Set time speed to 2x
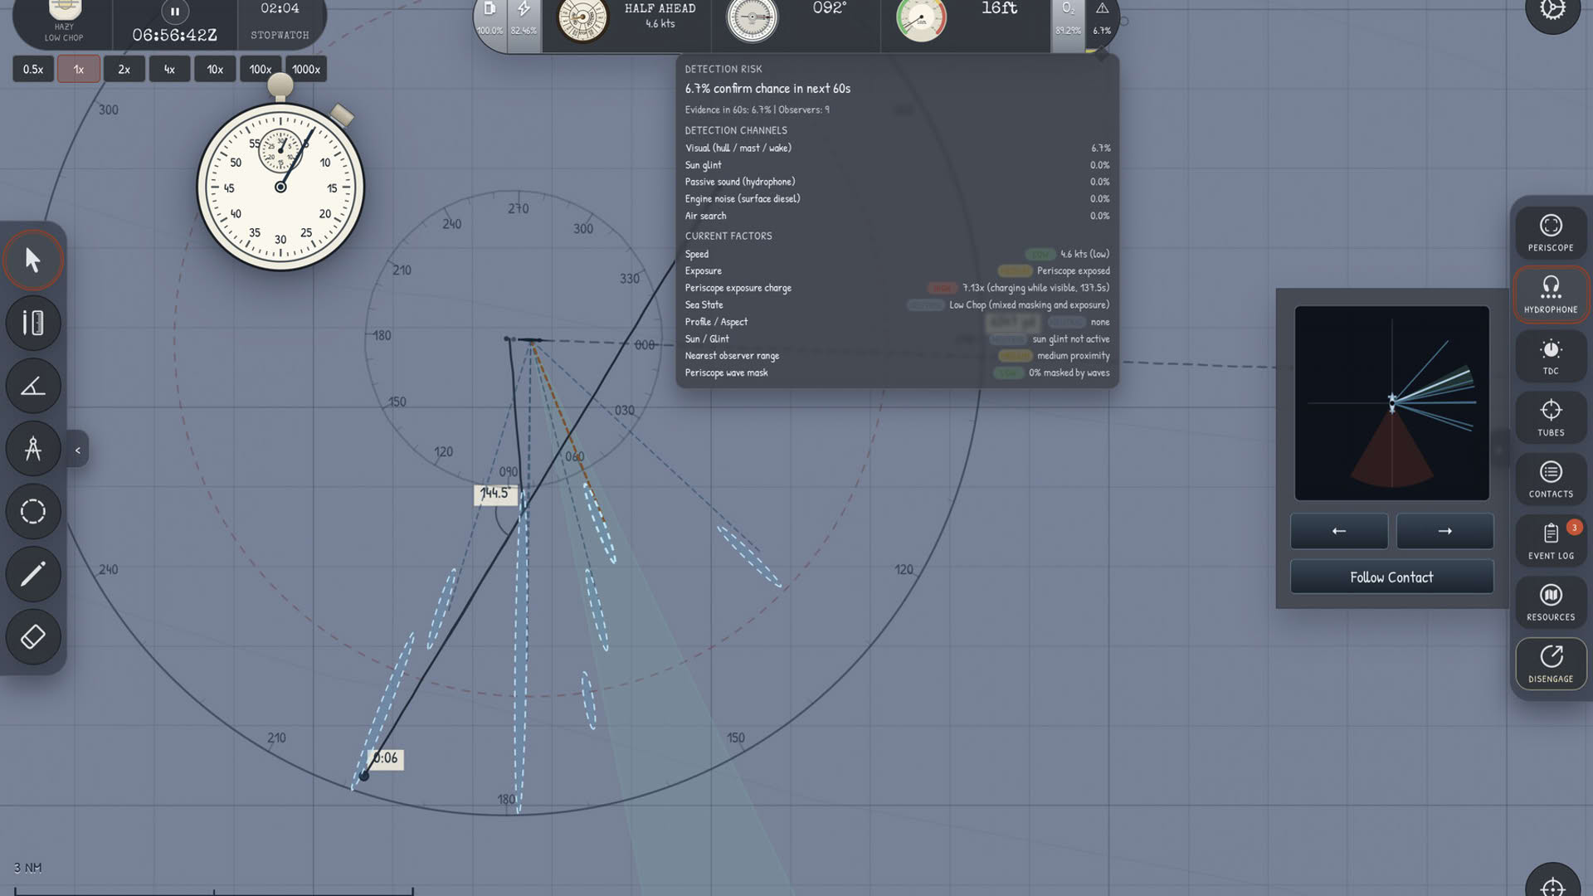Viewport: 1593px width, 896px height. click(124, 69)
